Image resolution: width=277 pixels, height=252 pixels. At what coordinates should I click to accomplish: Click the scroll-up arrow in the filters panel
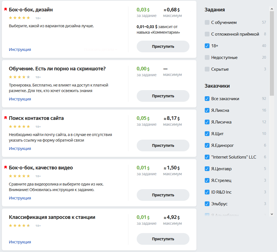[272, 9]
